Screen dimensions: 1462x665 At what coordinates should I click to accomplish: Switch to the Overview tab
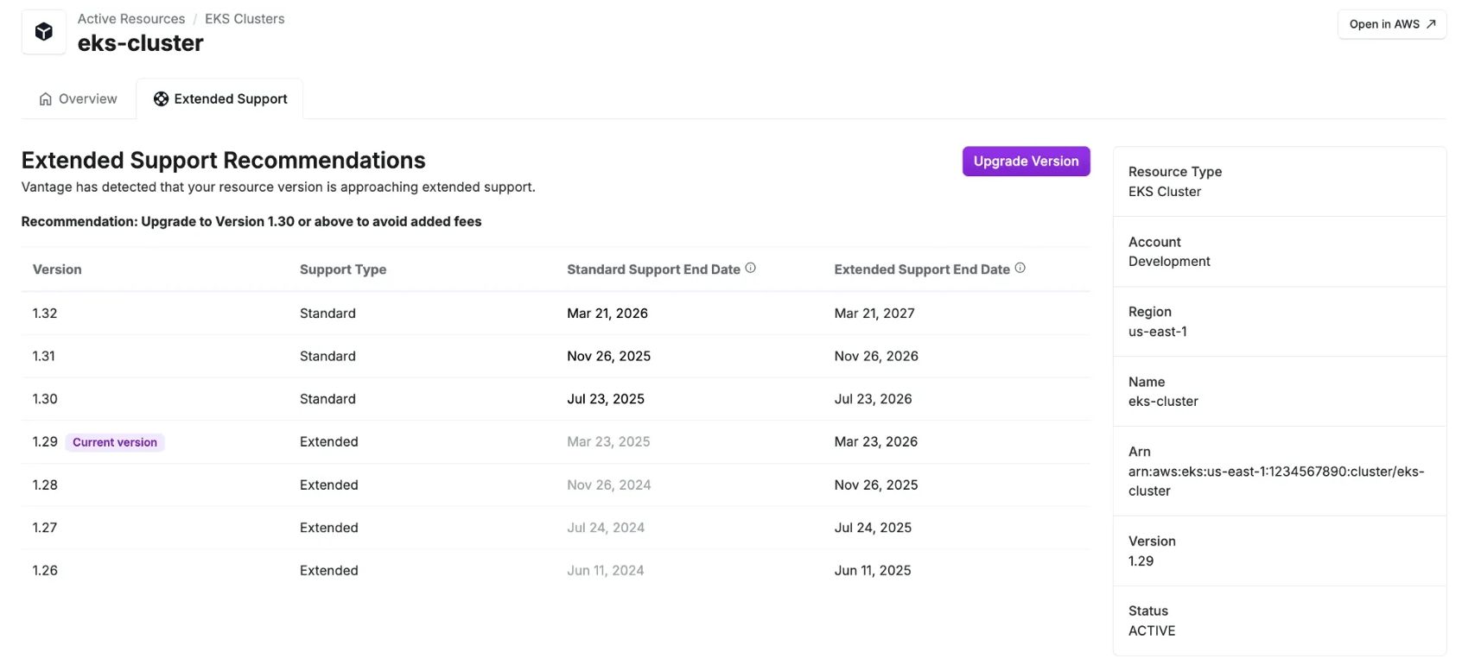[x=79, y=99]
